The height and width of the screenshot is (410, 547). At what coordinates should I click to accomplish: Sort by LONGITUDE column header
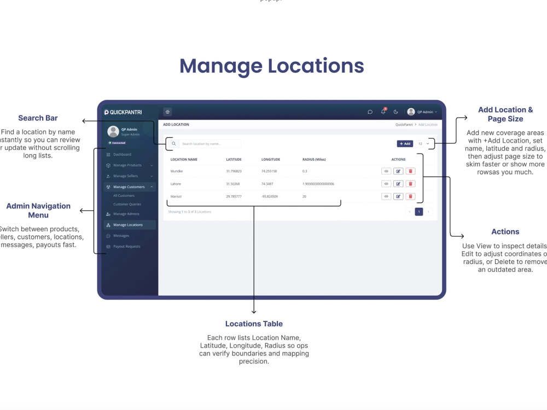coord(271,159)
